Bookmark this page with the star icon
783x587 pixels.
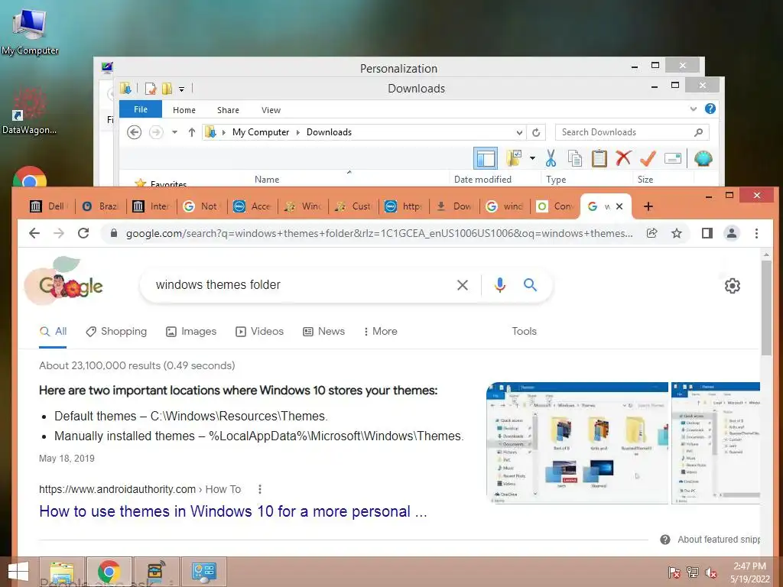[677, 233]
